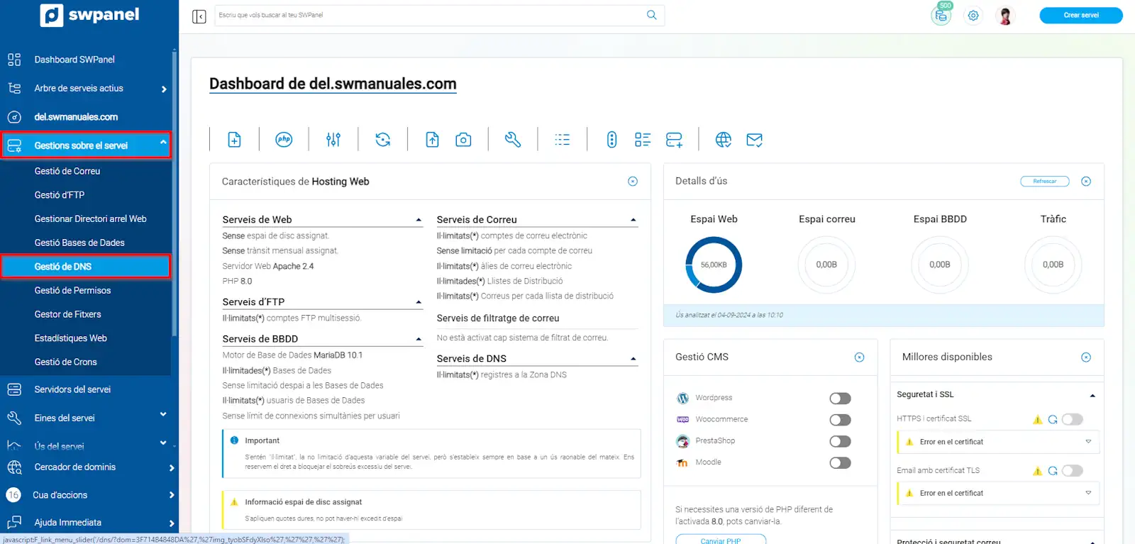
Task: Toggle the Moodle CMS switch
Action: tap(840, 462)
